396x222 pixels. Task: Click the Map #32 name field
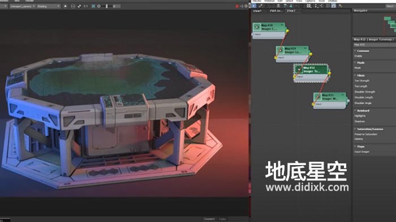click(x=375, y=45)
